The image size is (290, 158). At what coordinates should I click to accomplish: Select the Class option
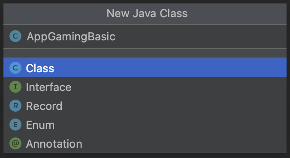pos(40,68)
